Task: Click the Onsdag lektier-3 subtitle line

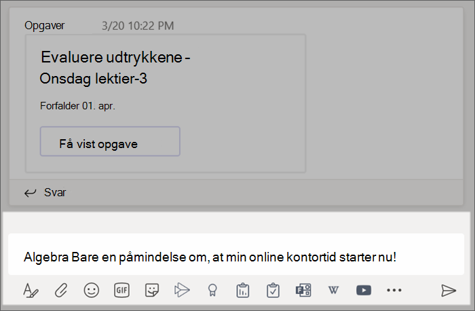Action: point(94,79)
